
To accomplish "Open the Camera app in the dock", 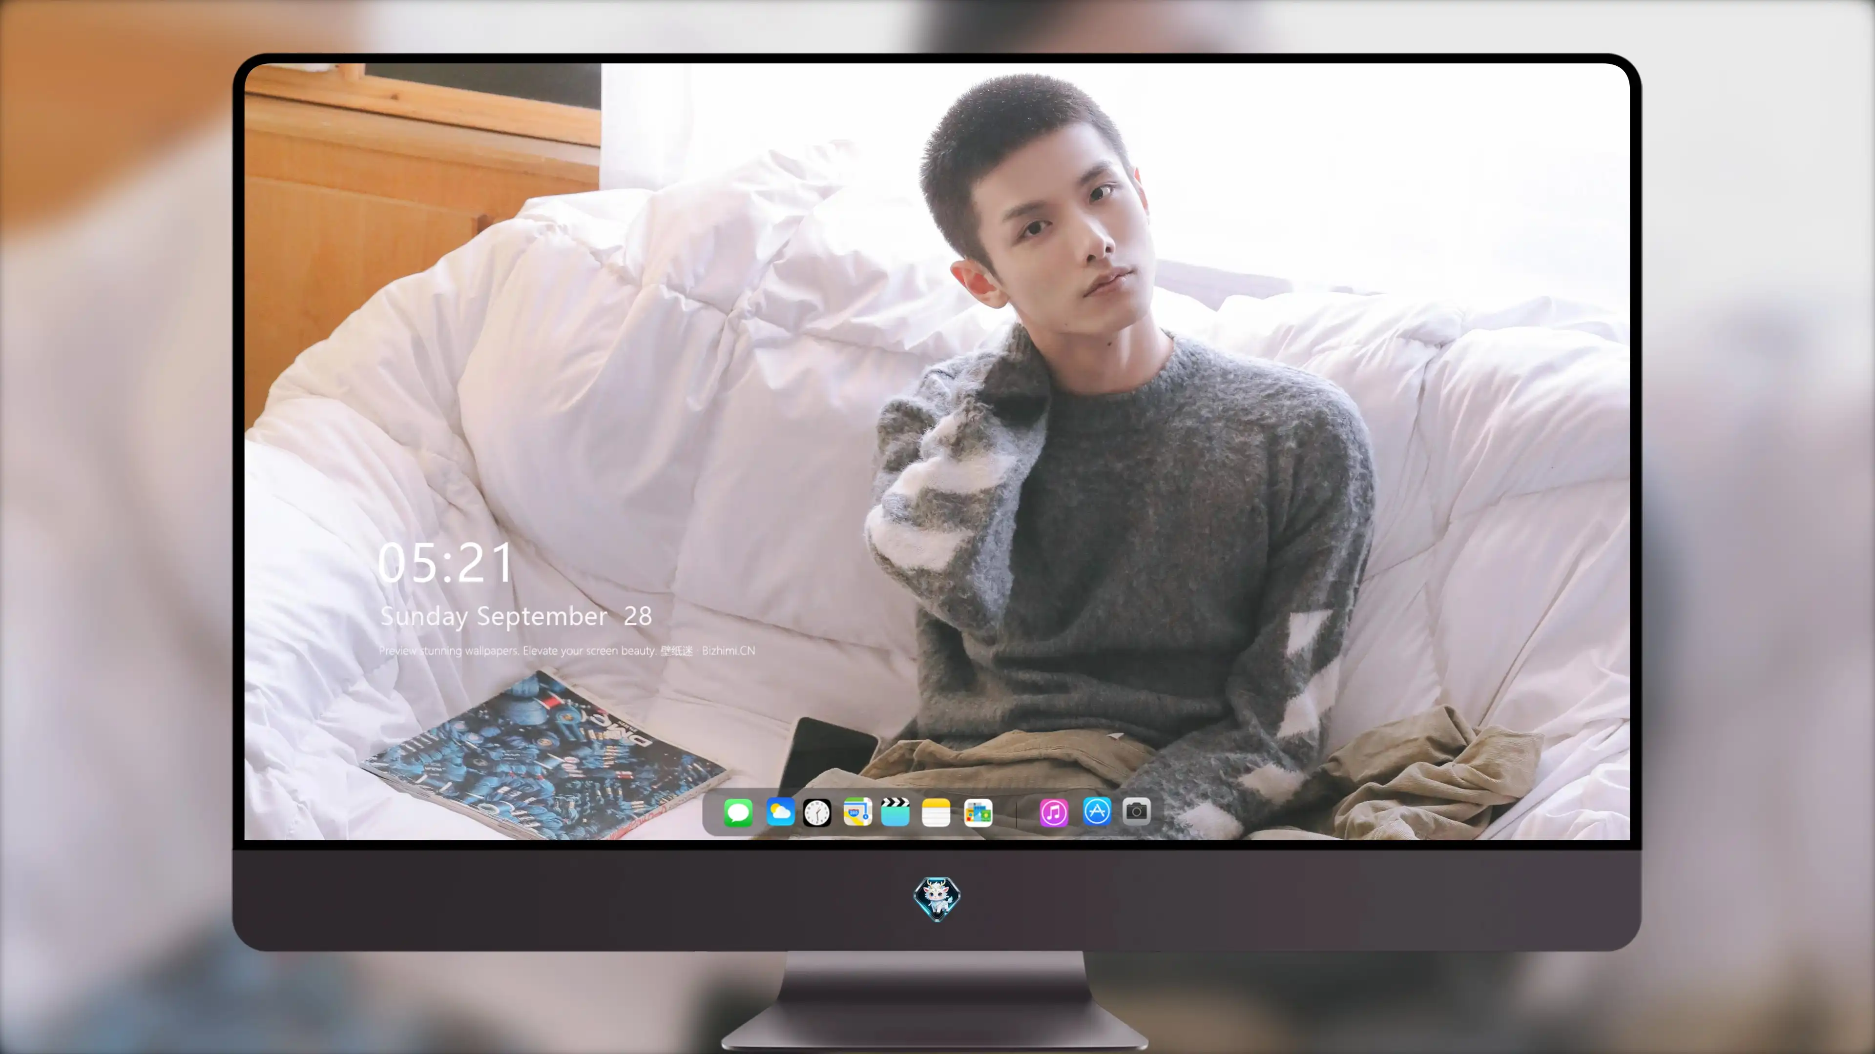I will pos(1136,812).
